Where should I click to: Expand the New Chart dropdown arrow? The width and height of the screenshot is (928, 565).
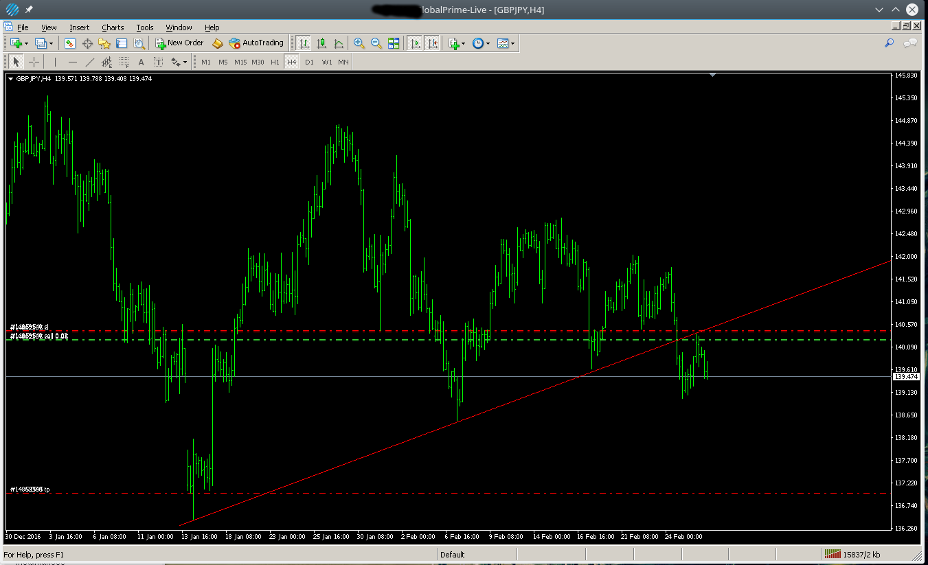pyautogui.click(x=26, y=43)
